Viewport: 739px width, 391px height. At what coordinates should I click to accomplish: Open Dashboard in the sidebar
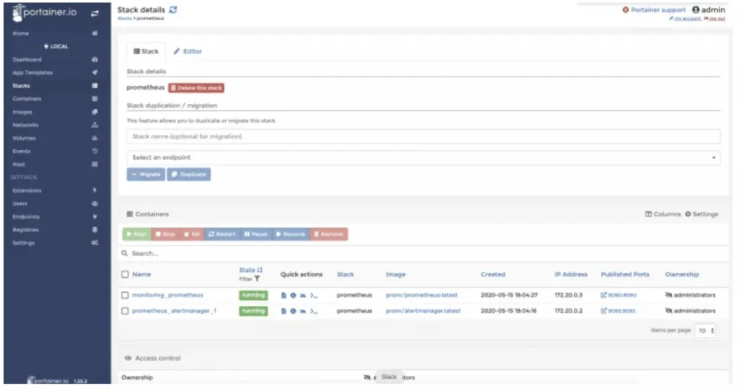(x=27, y=60)
